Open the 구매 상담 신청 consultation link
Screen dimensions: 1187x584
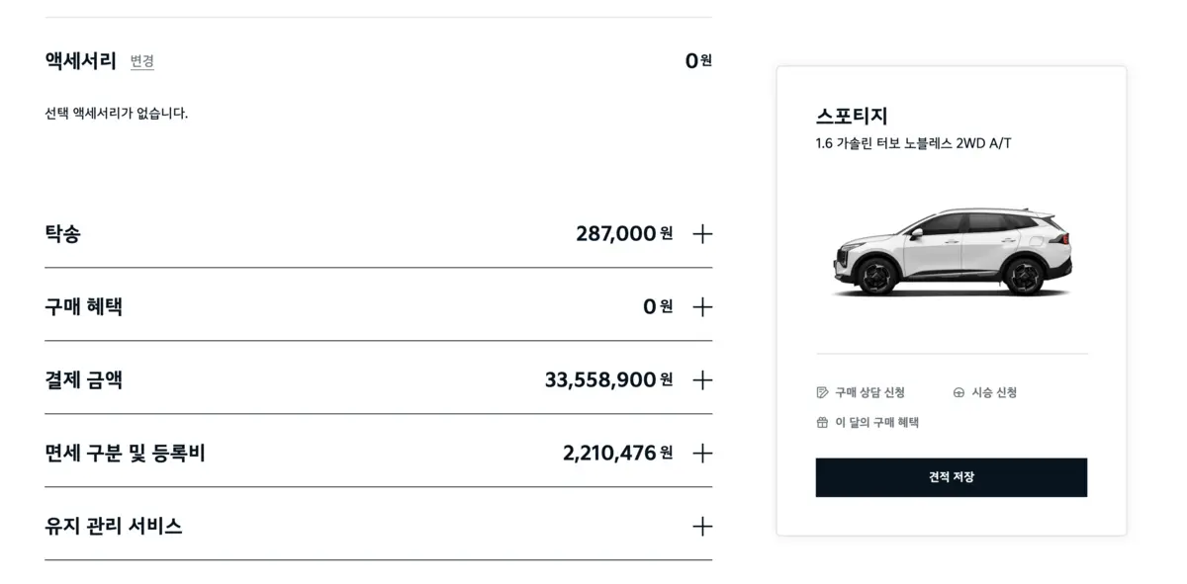pyautogui.click(x=870, y=391)
